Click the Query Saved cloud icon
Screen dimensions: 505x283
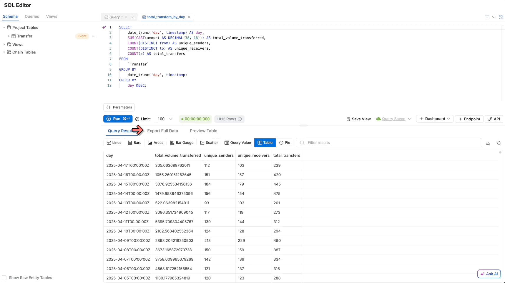tap(378, 119)
